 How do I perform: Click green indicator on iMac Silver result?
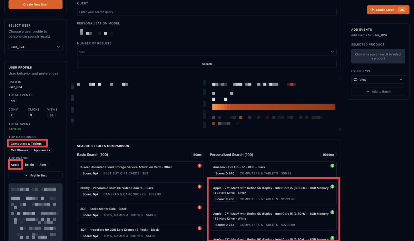[332, 187]
